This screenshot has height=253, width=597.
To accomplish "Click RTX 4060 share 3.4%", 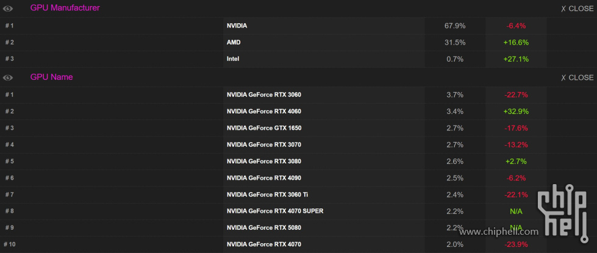I will click(x=454, y=112).
